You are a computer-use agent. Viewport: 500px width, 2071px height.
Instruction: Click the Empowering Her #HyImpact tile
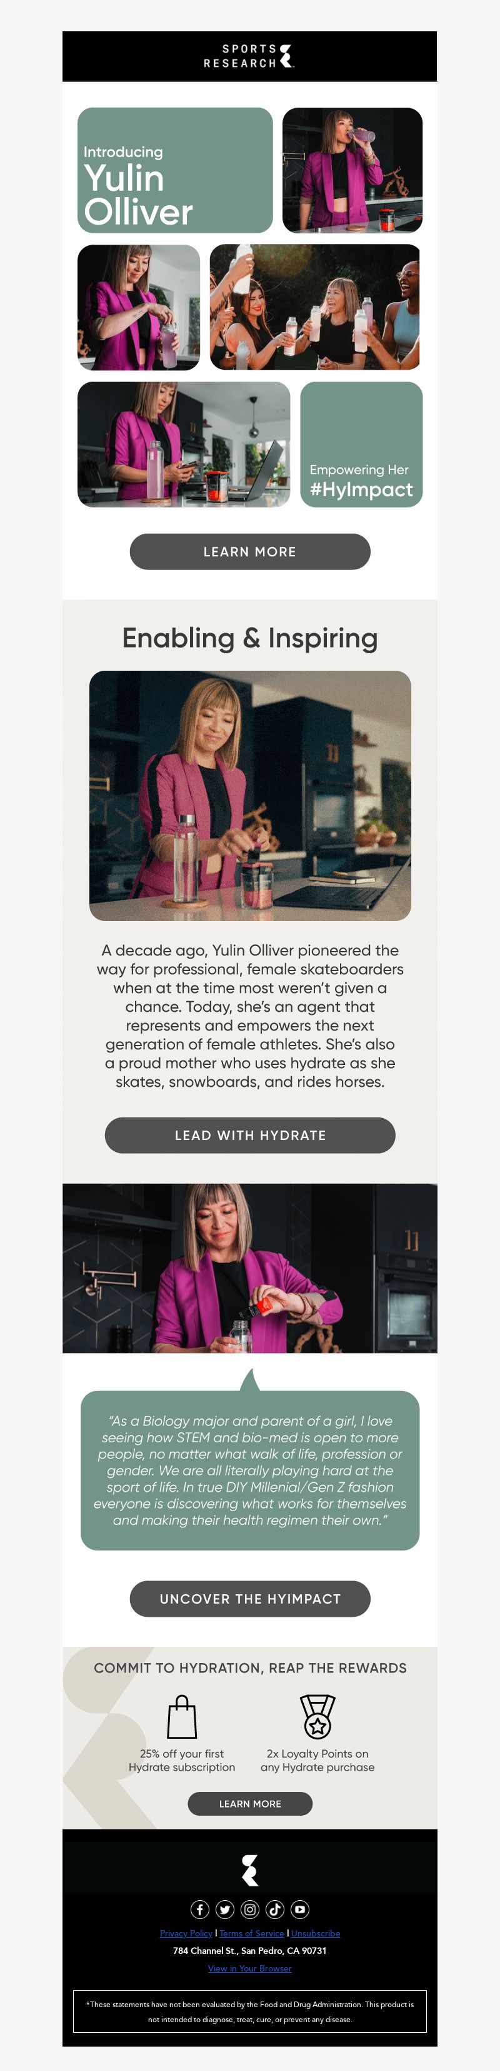click(x=361, y=445)
